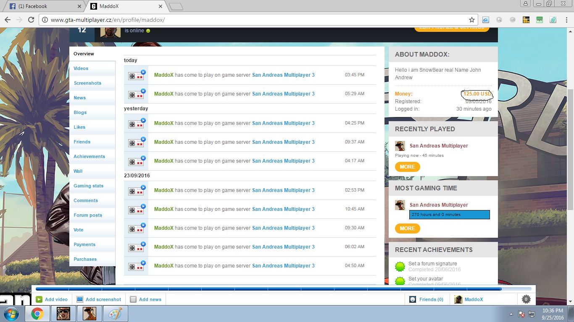Click the browser back arrow

coord(7,20)
